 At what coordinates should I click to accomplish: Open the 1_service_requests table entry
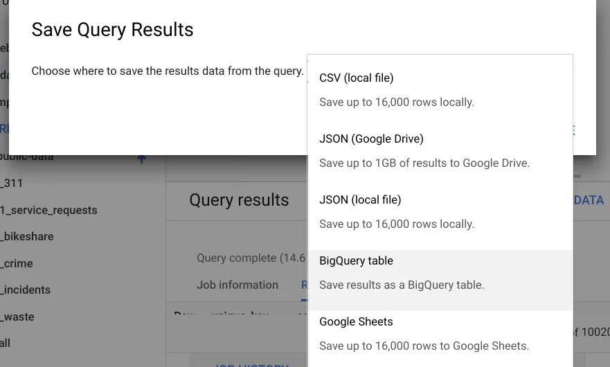pos(48,210)
